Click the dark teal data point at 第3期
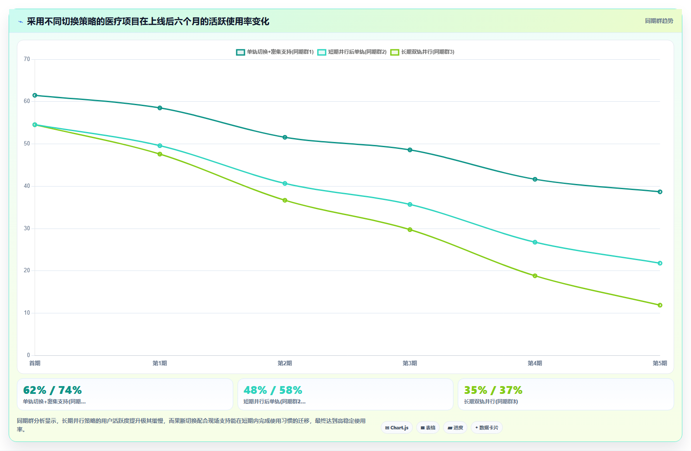This screenshot has width=691, height=451. (x=410, y=150)
